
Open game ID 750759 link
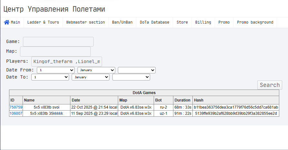[x=16, y=107]
